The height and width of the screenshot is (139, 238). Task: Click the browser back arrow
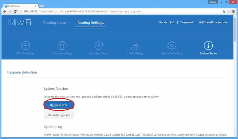pyautogui.click(x=4, y=11)
